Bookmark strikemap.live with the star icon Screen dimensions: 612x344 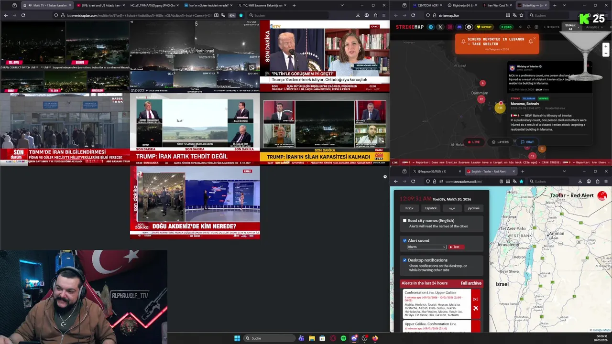pyautogui.click(x=522, y=15)
